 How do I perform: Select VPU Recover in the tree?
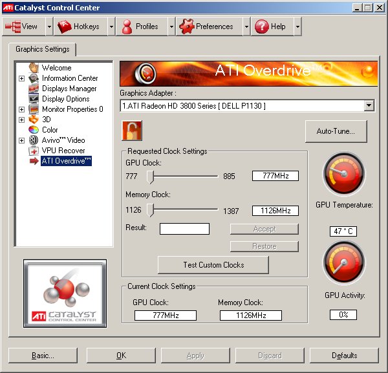click(x=63, y=151)
